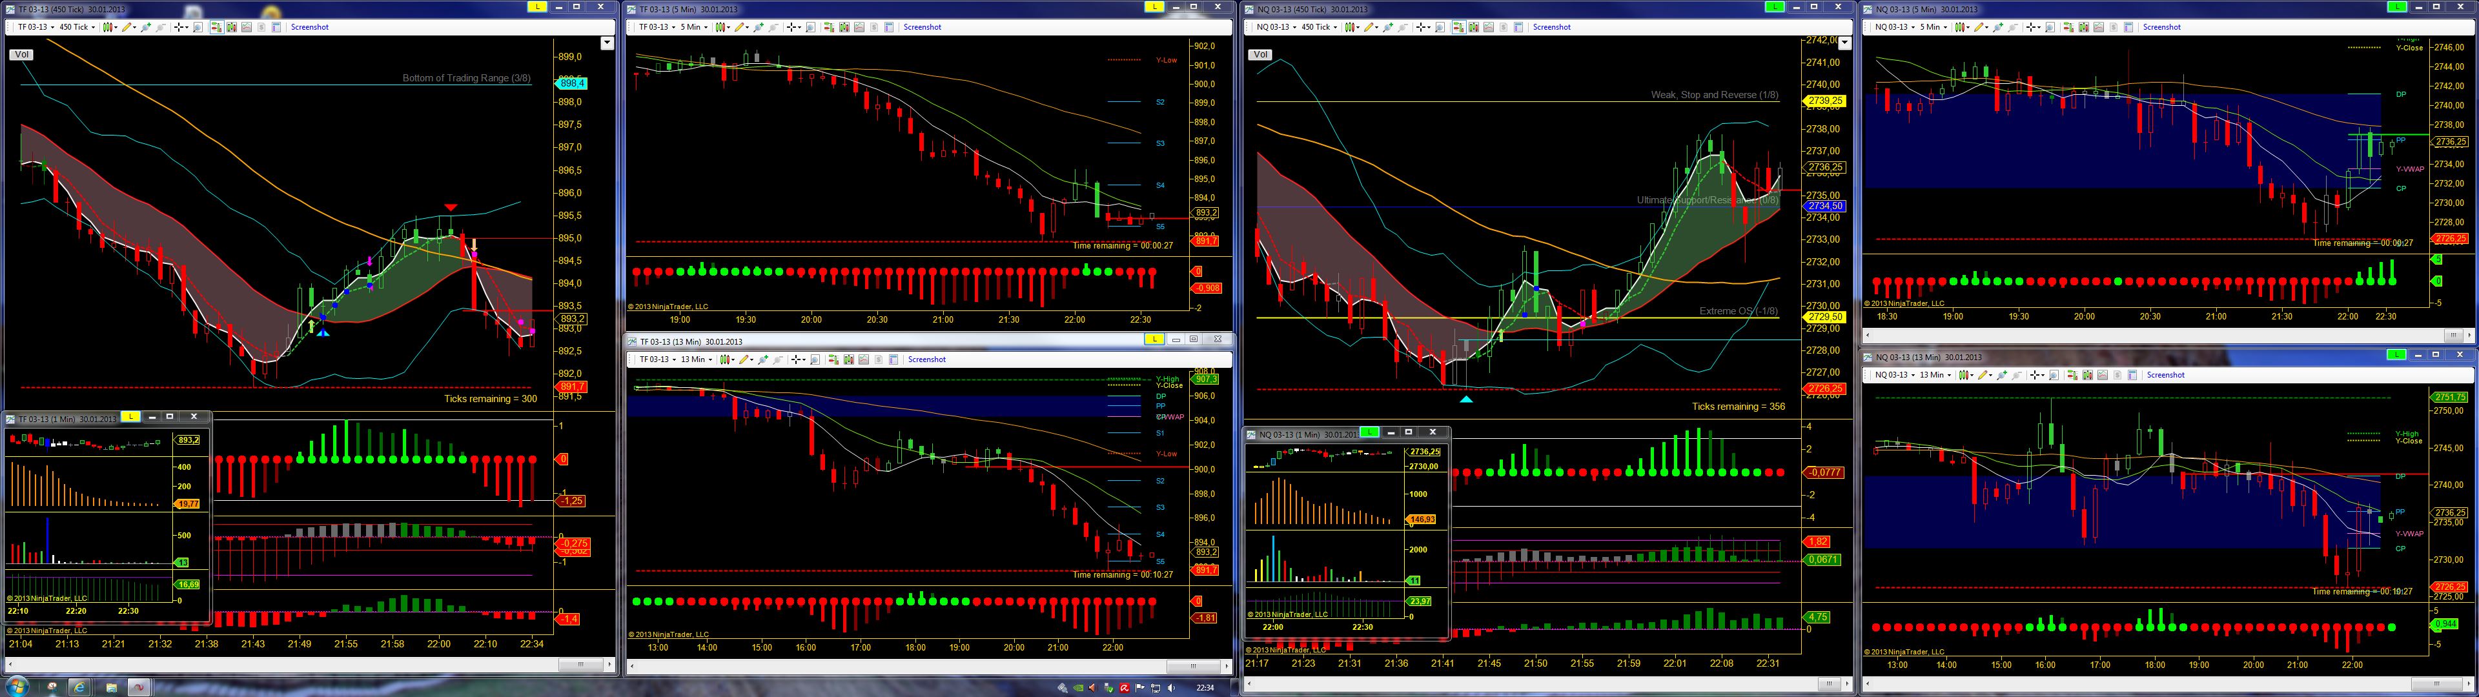Open Data Series in TF 13 Min chart
The height and width of the screenshot is (697, 2479).
pos(848,359)
